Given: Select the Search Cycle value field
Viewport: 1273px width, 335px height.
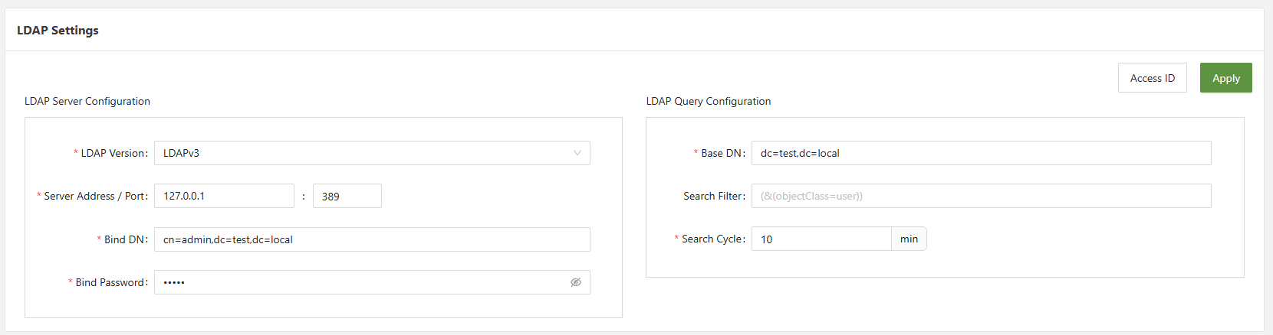Looking at the screenshot, I should 821,239.
